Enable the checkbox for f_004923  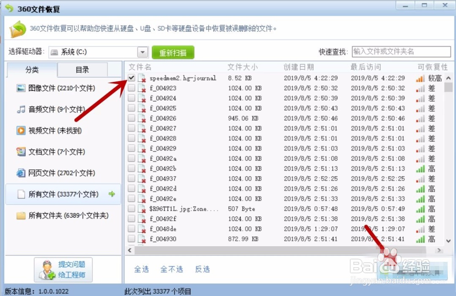coord(131,88)
